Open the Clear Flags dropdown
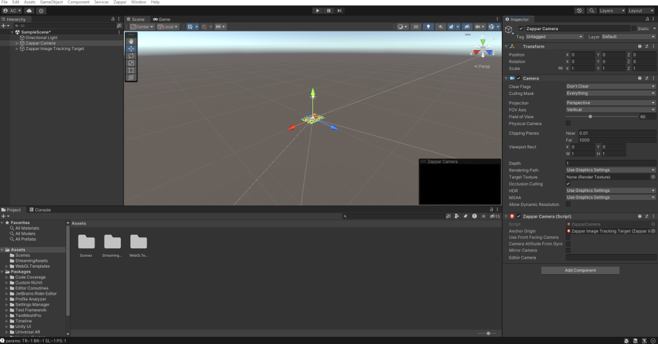The image size is (658, 344). [x=610, y=87]
